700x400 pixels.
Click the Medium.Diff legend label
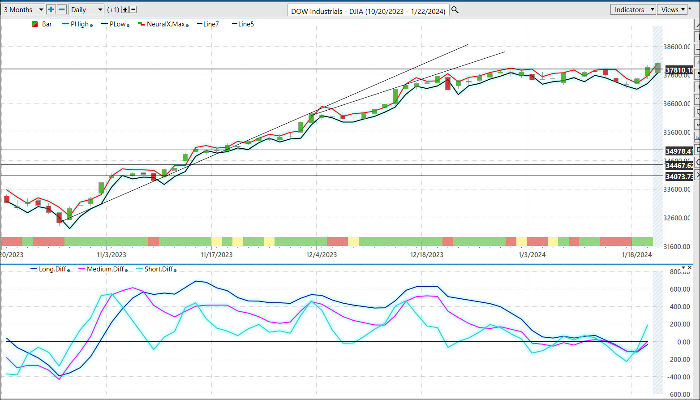(105, 269)
